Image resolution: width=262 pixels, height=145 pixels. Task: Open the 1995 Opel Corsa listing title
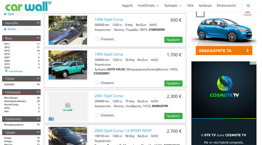point(109,54)
